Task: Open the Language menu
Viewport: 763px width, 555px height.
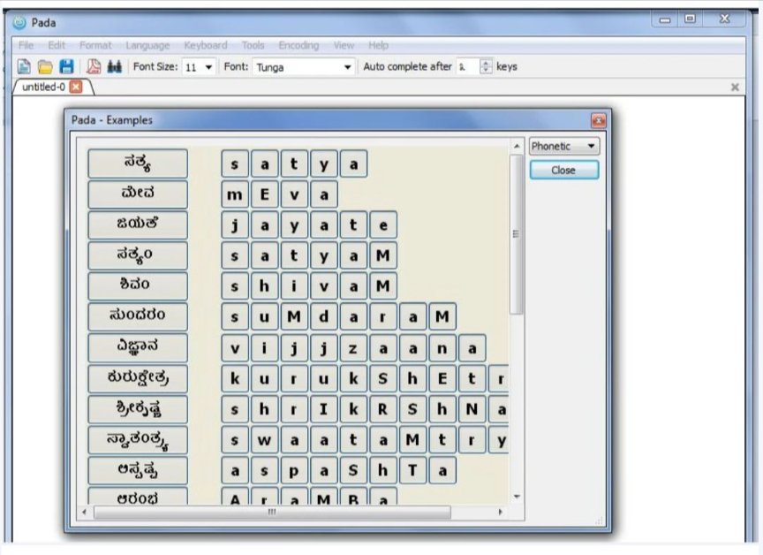Action: point(147,45)
